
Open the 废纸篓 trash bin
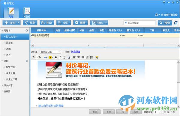[x=7, y=91]
